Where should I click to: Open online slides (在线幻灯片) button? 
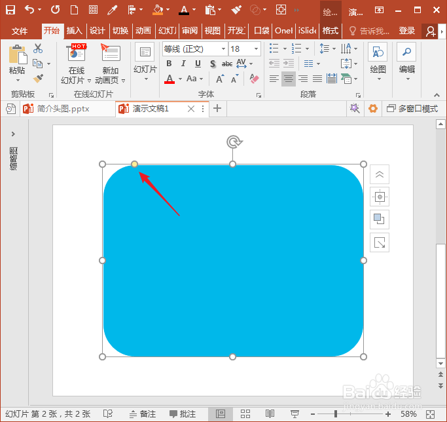[x=76, y=64]
